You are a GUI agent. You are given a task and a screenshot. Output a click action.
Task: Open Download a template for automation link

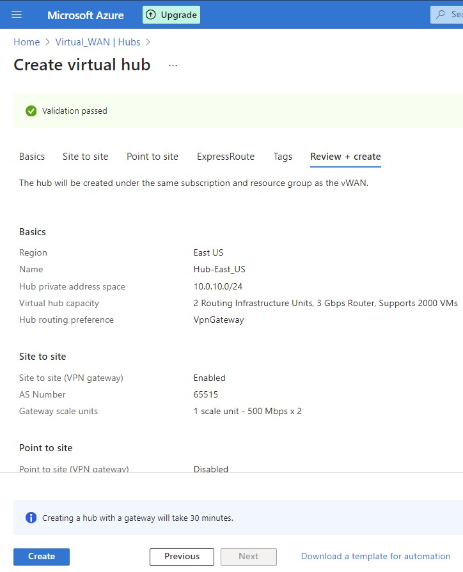coord(376,556)
